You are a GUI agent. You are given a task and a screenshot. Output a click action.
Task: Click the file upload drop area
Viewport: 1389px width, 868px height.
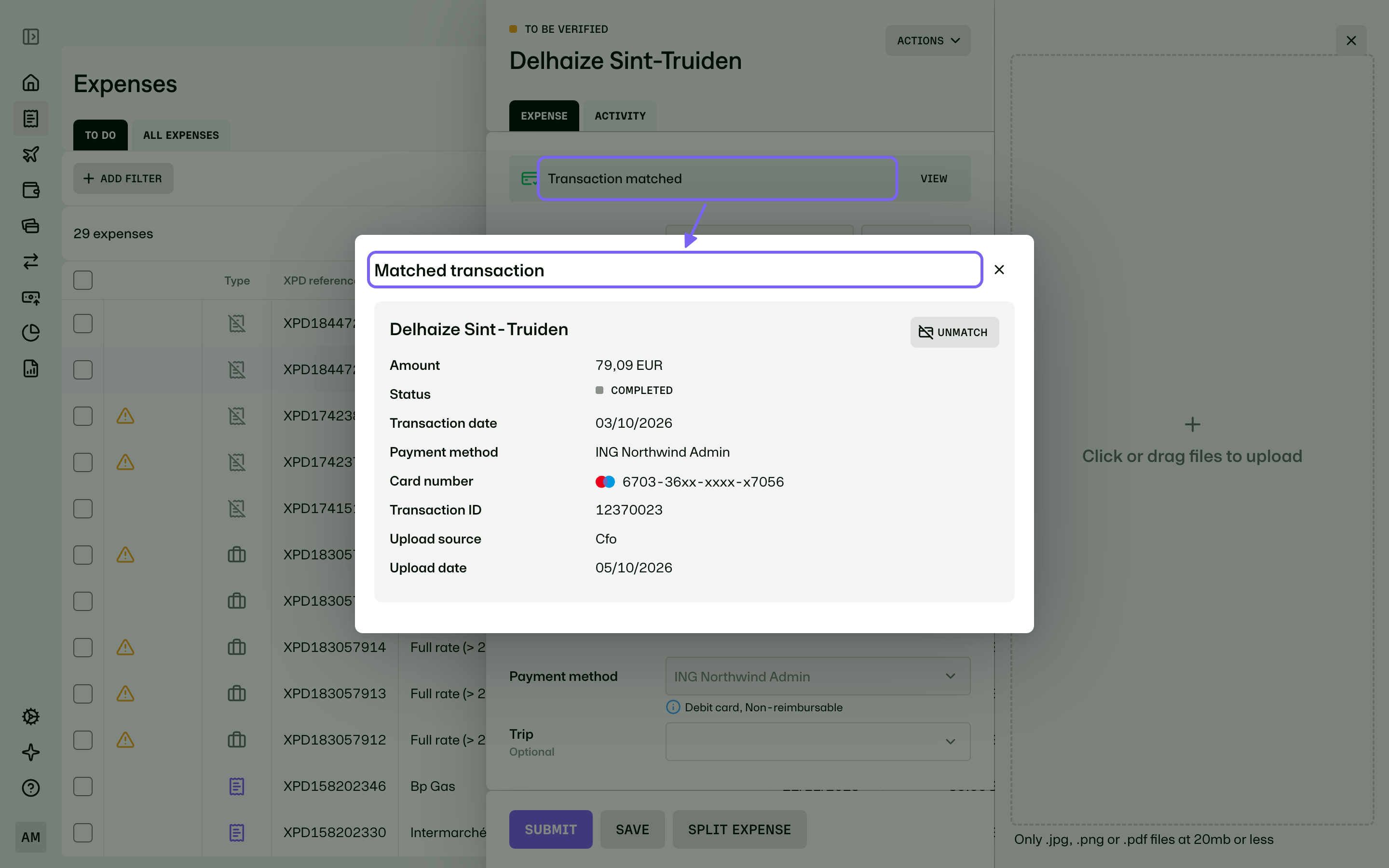point(1192,440)
